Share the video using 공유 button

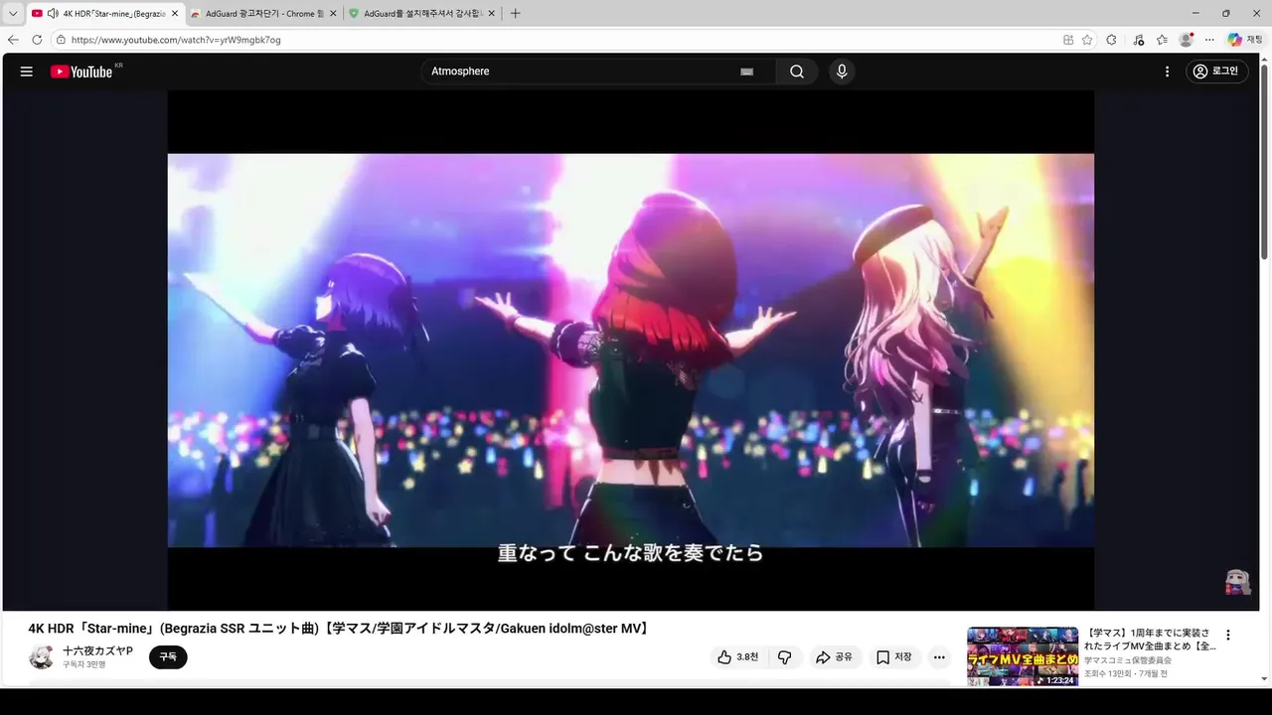[x=834, y=657]
